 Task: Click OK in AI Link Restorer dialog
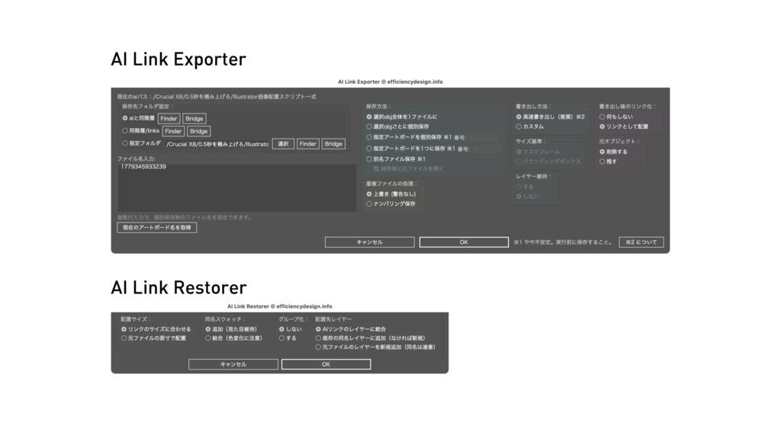pyautogui.click(x=326, y=364)
